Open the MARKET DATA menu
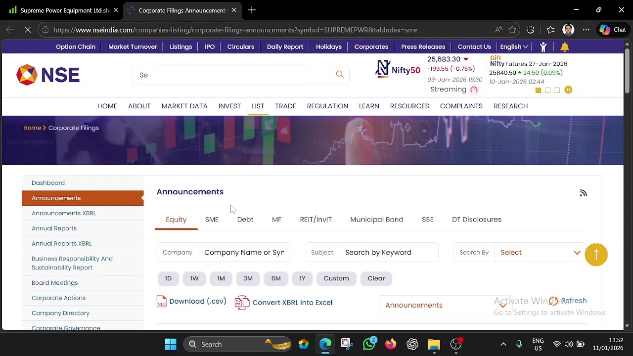Image resolution: width=633 pixels, height=356 pixels. point(184,106)
